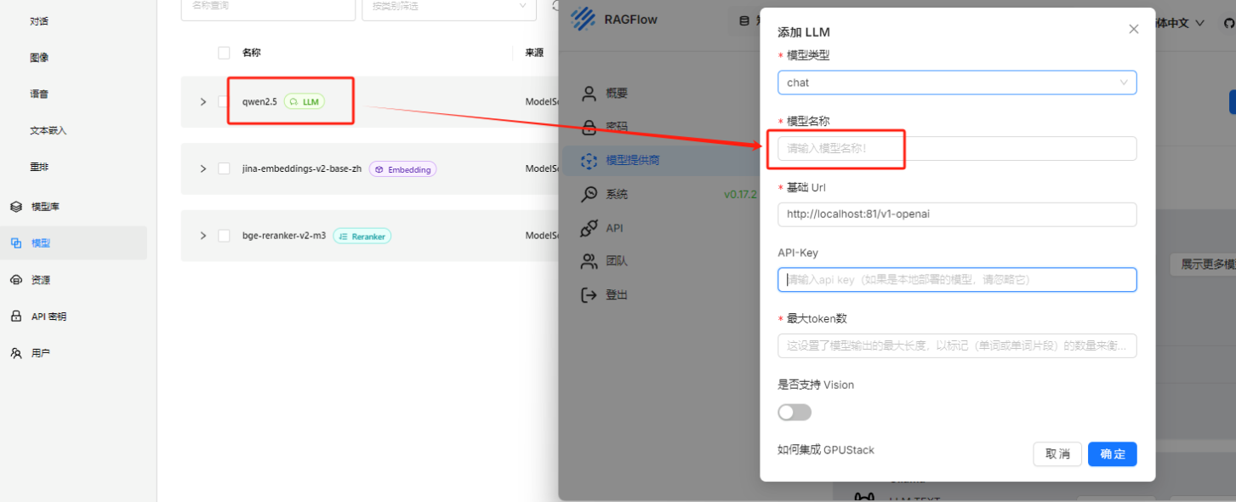The width and height of the screenshot is (1236, 502).
Task: Click the 模型 icon in left sidebar
Action: [15, 243]
